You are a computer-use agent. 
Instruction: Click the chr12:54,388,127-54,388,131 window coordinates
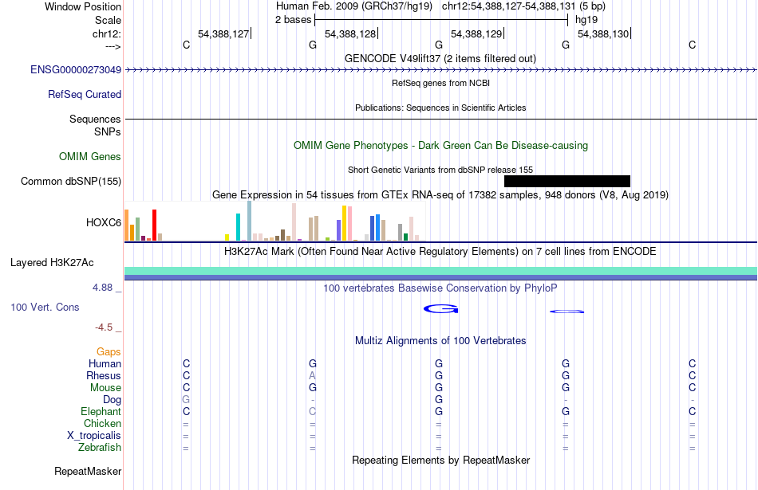coord(508,6)
